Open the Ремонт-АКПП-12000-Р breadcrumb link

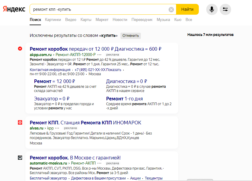76,55
